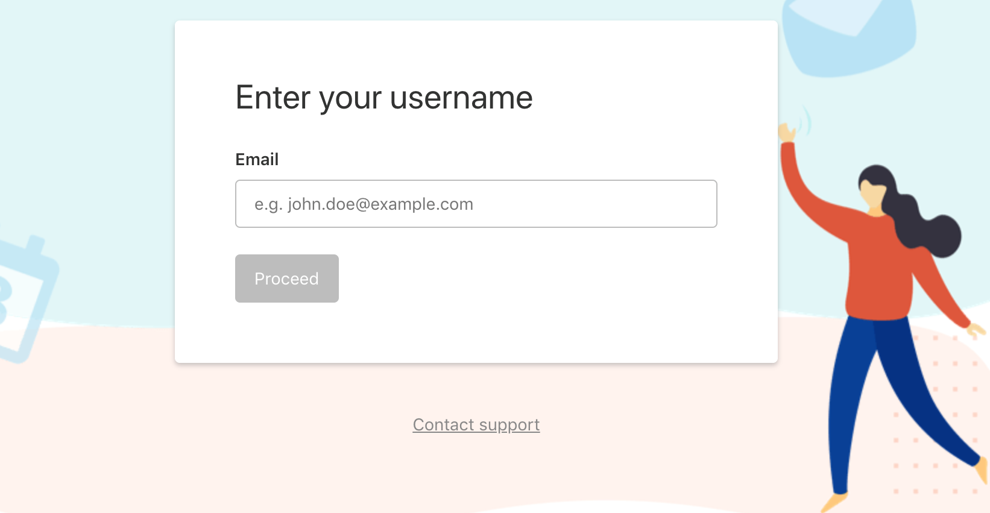Click the woman's lowered hand on the right
The image size is (990, 513).
(x=977, y=330)
